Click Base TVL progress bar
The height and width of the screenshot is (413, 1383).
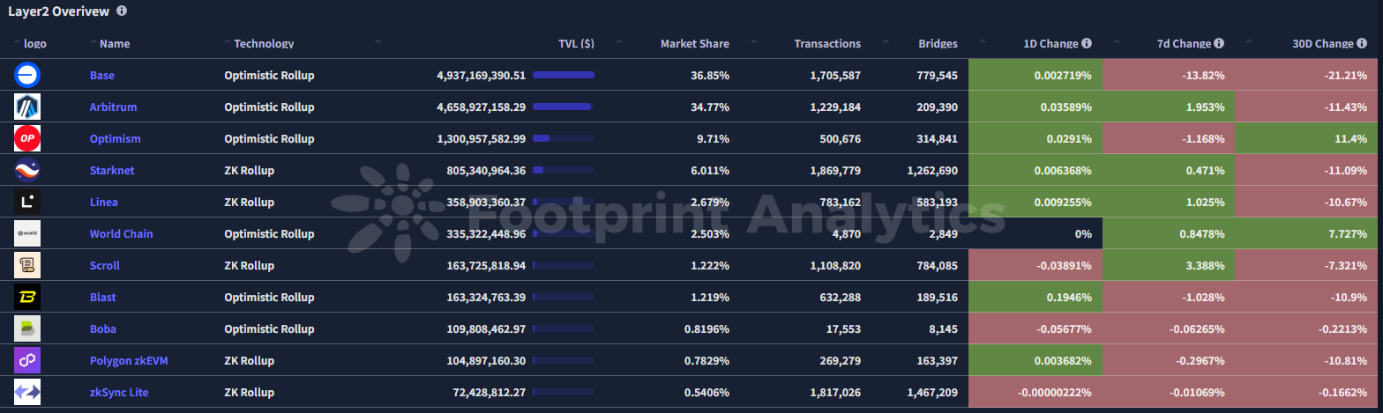(x=563, y=75)
